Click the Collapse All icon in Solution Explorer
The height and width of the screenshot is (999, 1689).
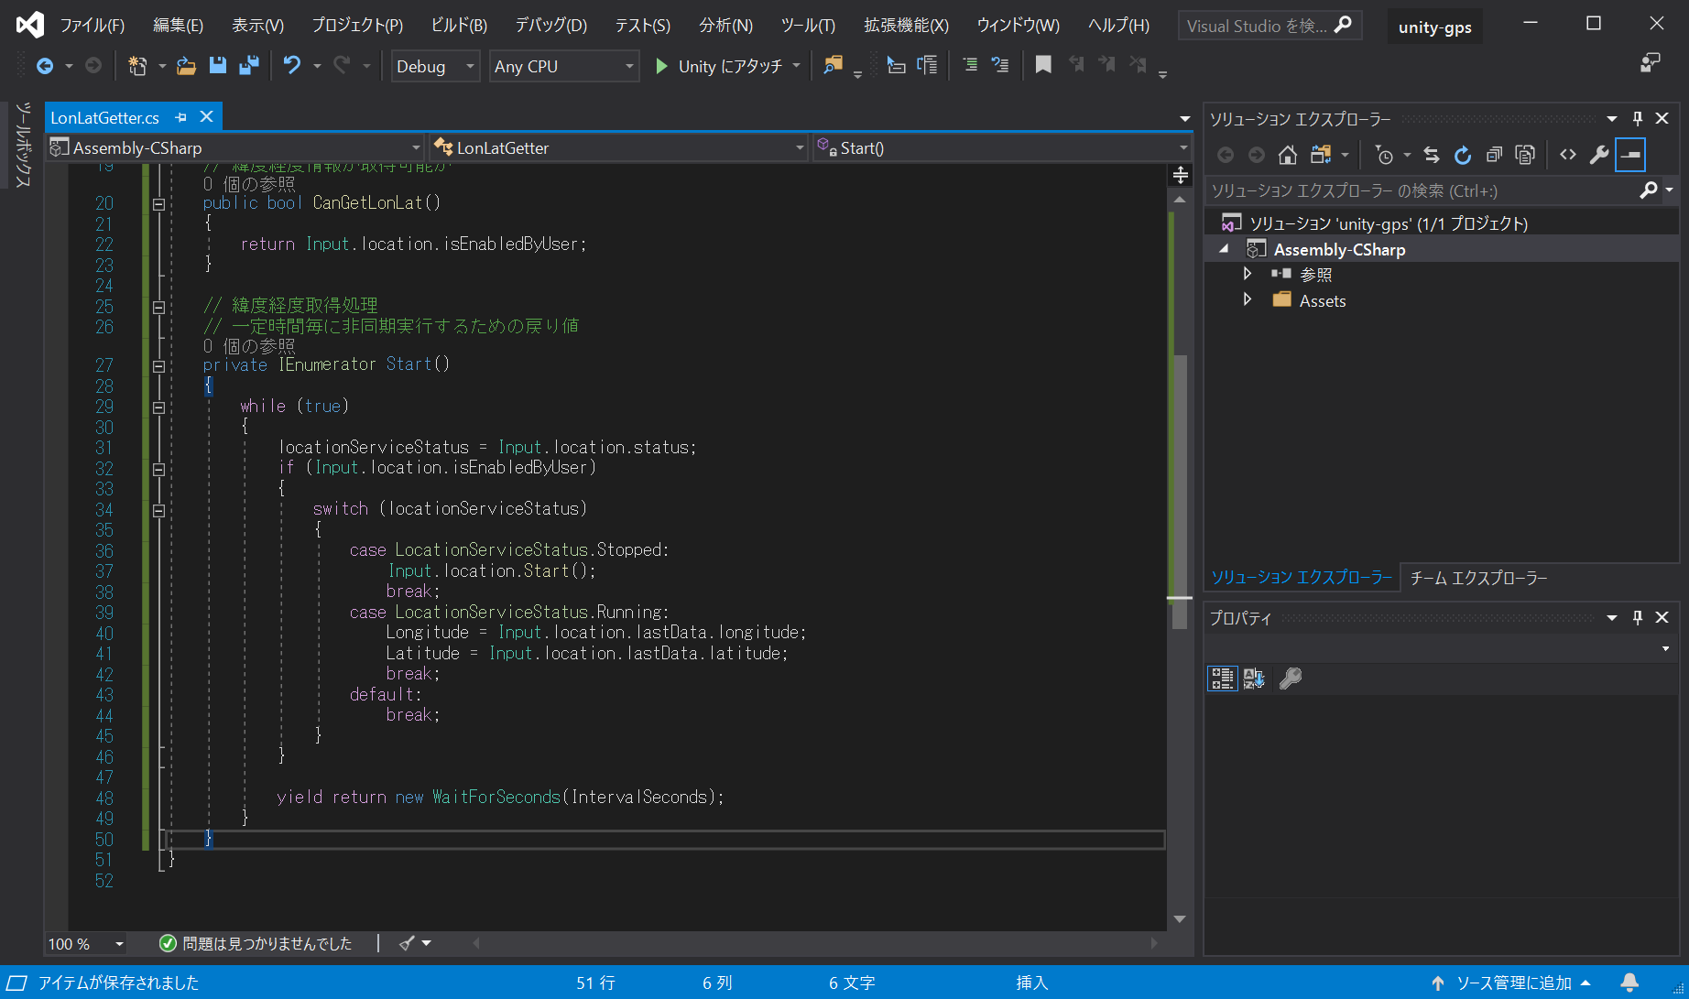[x=1494, y=156]
